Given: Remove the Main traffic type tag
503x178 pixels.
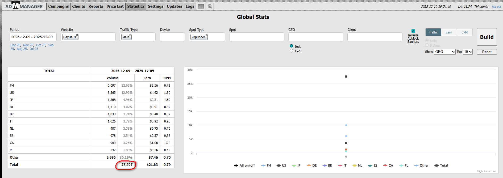Looking at the screenshot, I should 131,35.
